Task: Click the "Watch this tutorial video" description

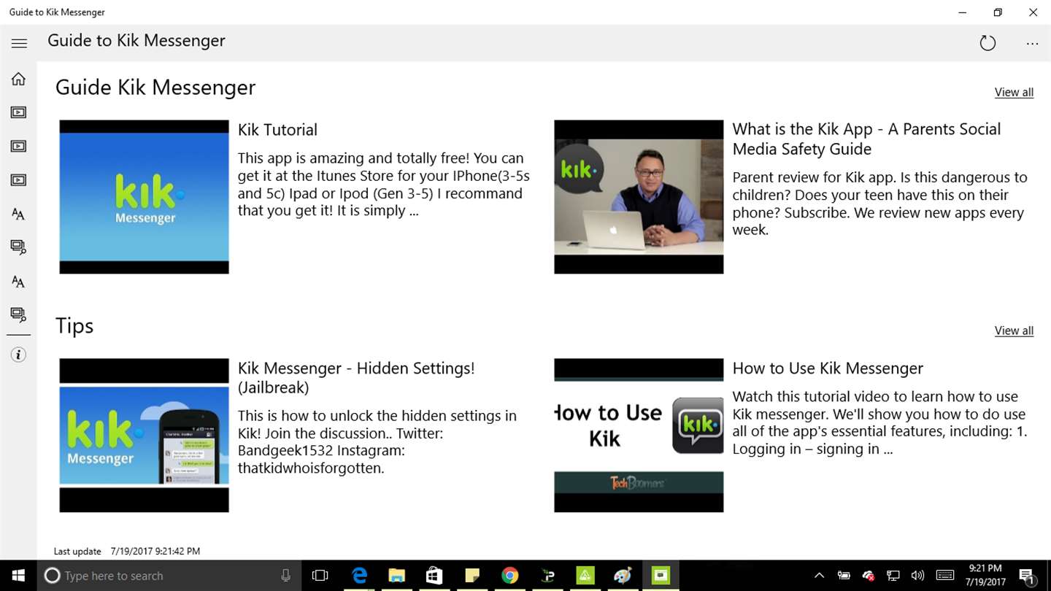Action: pos(879,423)
